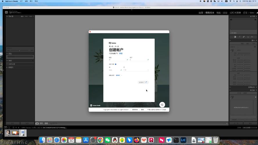Open the chat support bubble icon
The width and height of the screenshot is (258, 145).
click(x=162, y=104)
